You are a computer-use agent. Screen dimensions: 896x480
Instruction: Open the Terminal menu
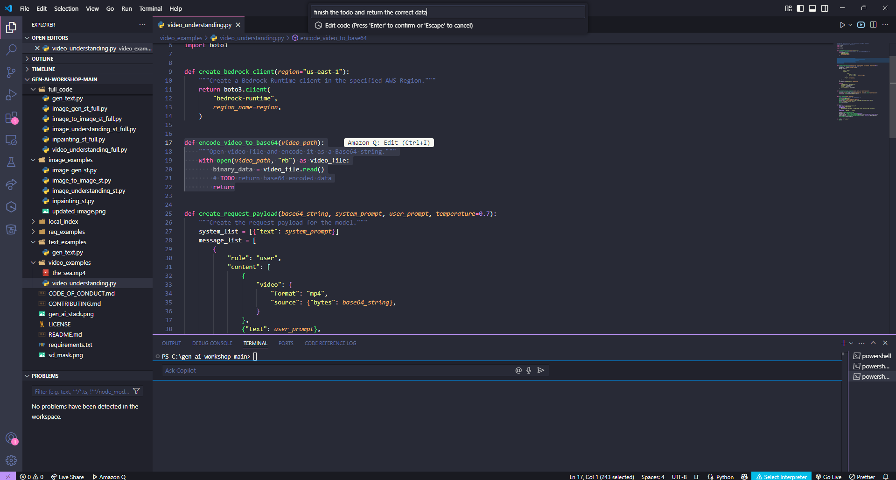[150, 8]
